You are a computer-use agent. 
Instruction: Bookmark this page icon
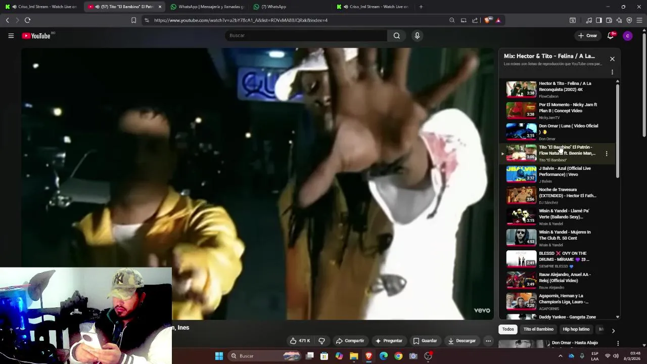pyautogui.click(x=133, y=20)
